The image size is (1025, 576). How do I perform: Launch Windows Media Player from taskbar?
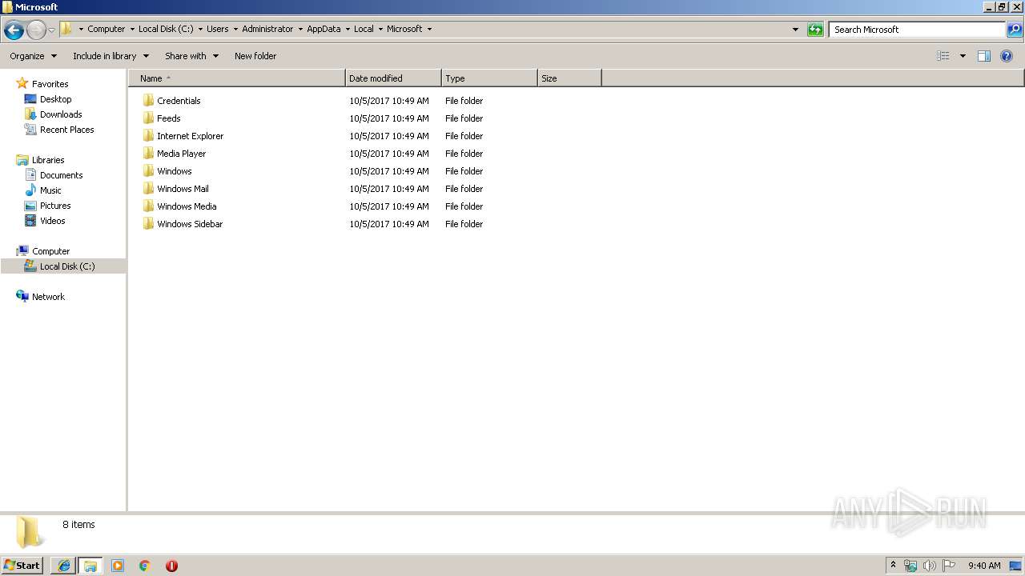(118, 566)
